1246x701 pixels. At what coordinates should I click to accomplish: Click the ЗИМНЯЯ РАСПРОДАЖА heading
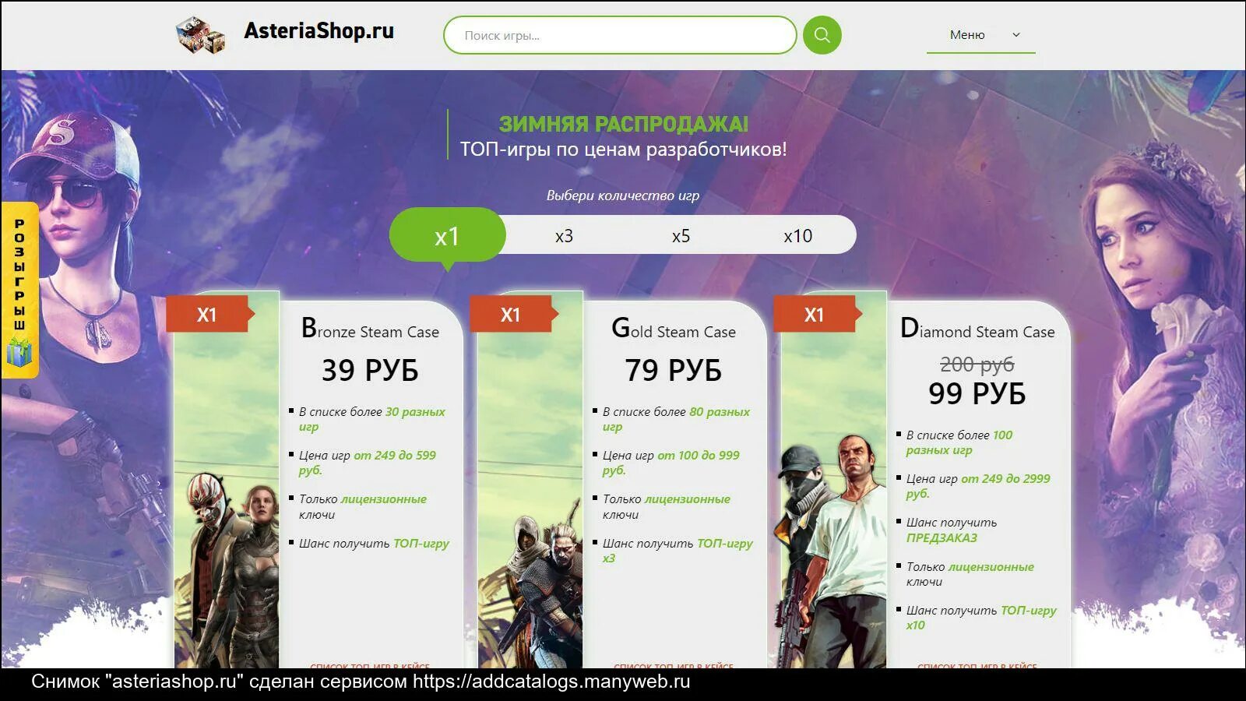pos(624,124)
